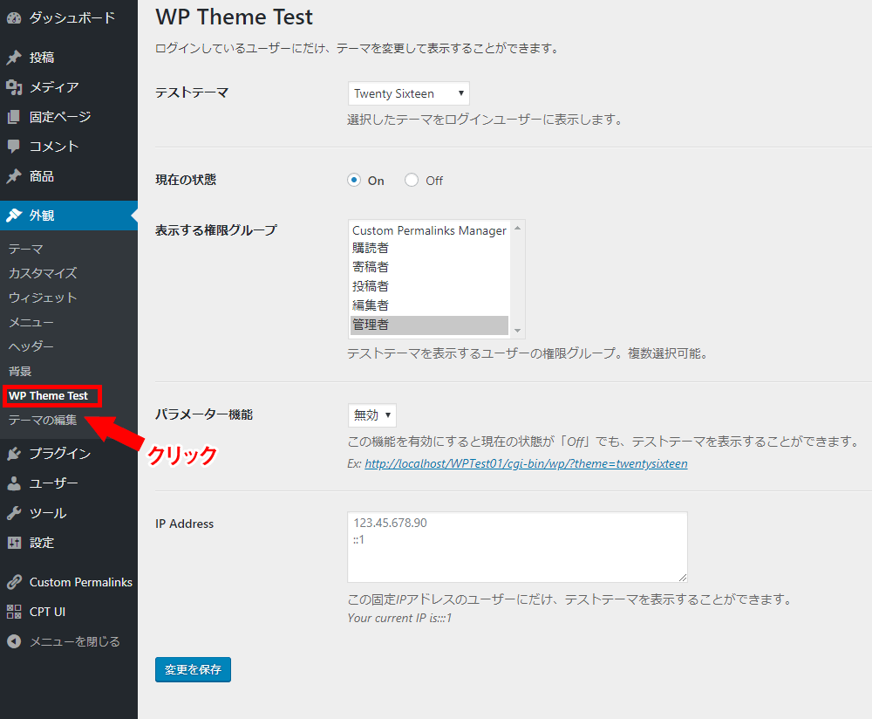Click the Custom Permalinks chain icon
872x719 pixels.
[14, 582]
